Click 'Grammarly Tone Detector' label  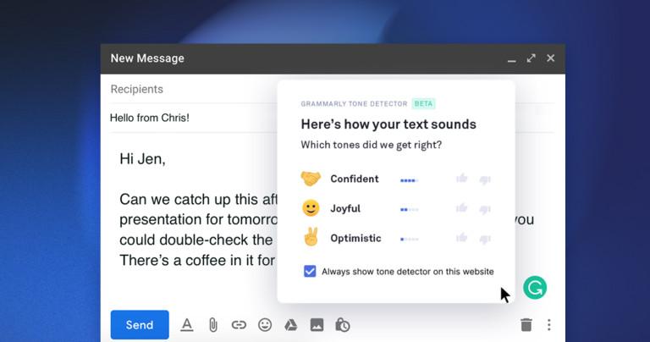[x=354, y=103]
